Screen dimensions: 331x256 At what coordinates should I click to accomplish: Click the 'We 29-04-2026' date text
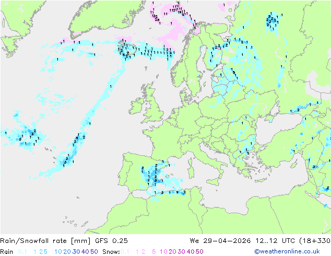click(x=220, y=241)
